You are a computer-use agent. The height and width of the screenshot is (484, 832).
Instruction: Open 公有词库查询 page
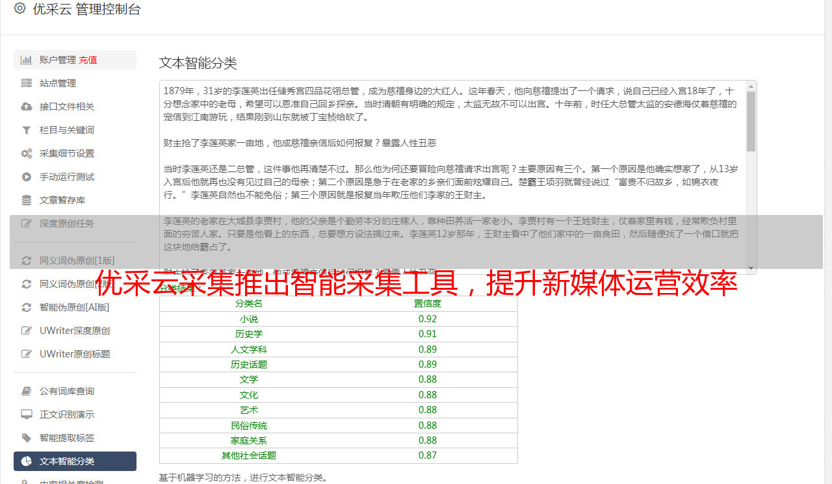[x=75, y=391]
